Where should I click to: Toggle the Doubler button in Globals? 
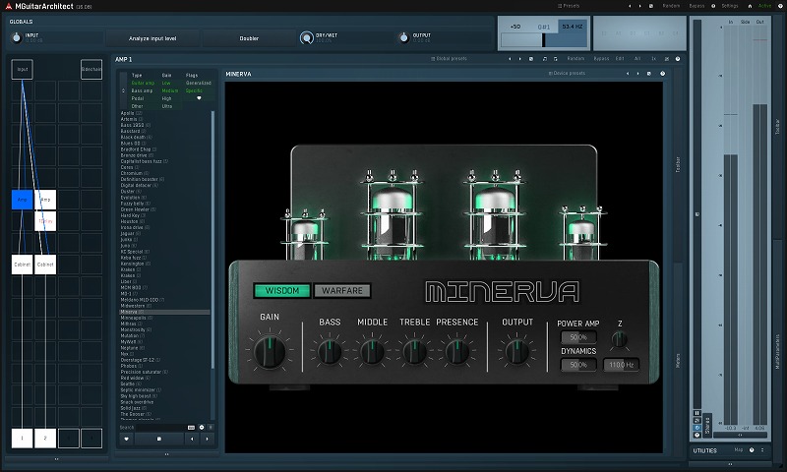(x=249, y=38)
